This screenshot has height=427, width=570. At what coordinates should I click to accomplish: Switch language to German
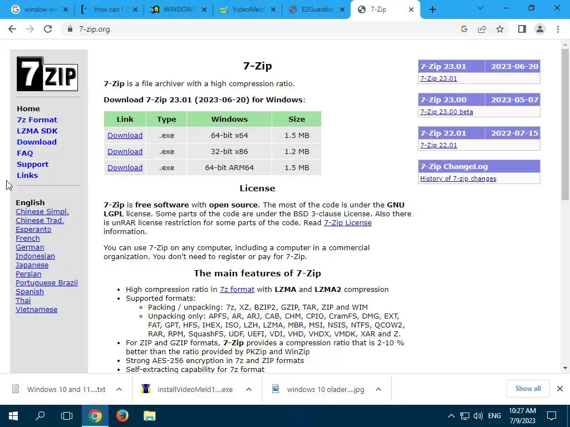30,247
